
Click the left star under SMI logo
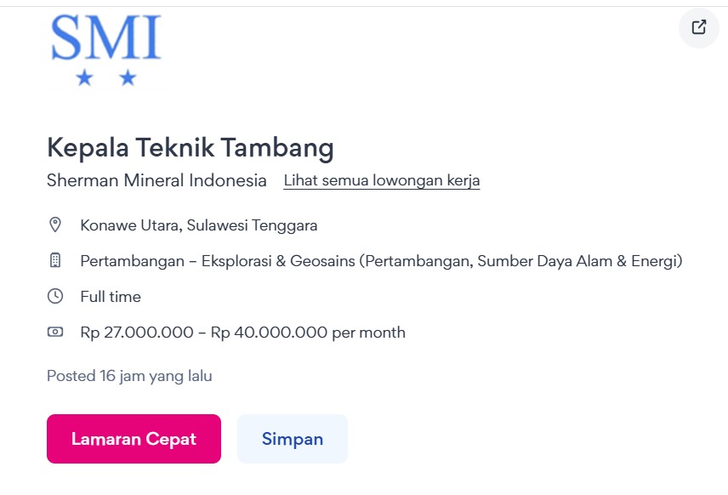(x=84, y=77)
